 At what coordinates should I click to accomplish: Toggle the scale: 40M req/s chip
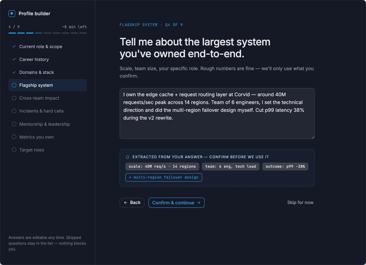[x=162, y=166]
